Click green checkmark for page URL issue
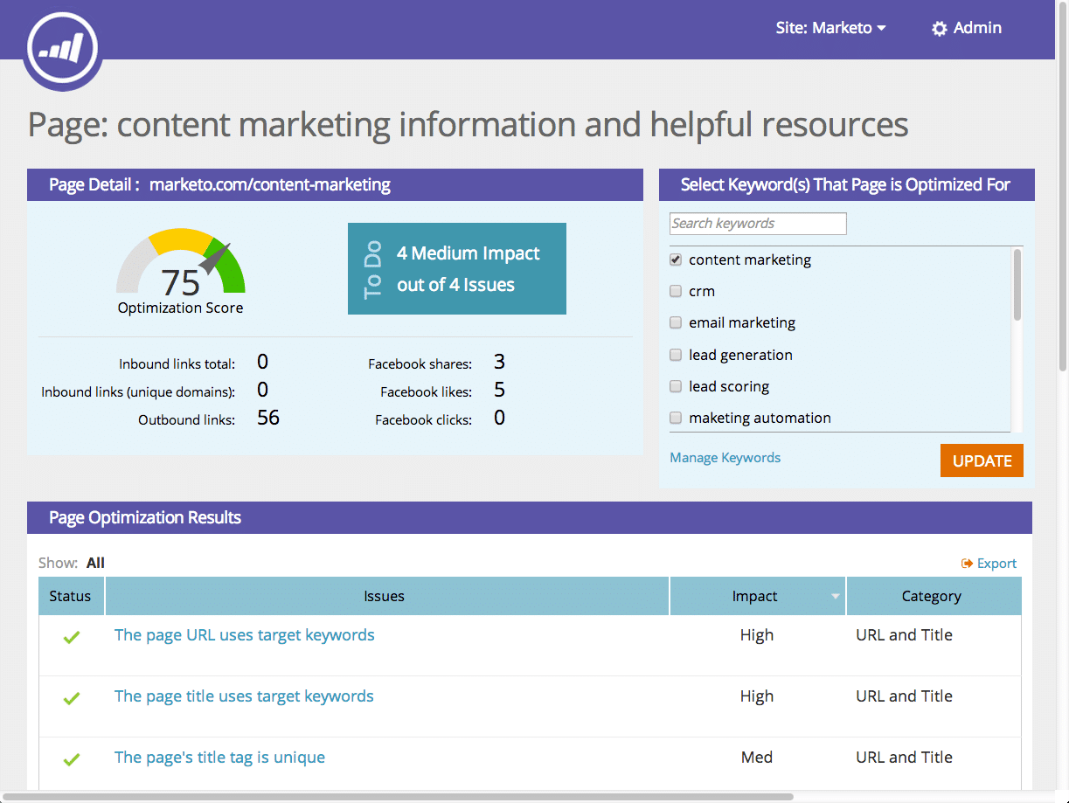Screen dimensions: 1069x803 tap(72, 638)
